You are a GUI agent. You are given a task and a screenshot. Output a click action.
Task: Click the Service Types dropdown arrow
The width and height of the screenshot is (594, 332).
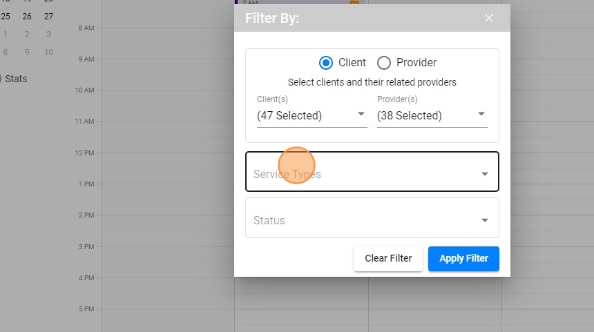pos(485,174)
